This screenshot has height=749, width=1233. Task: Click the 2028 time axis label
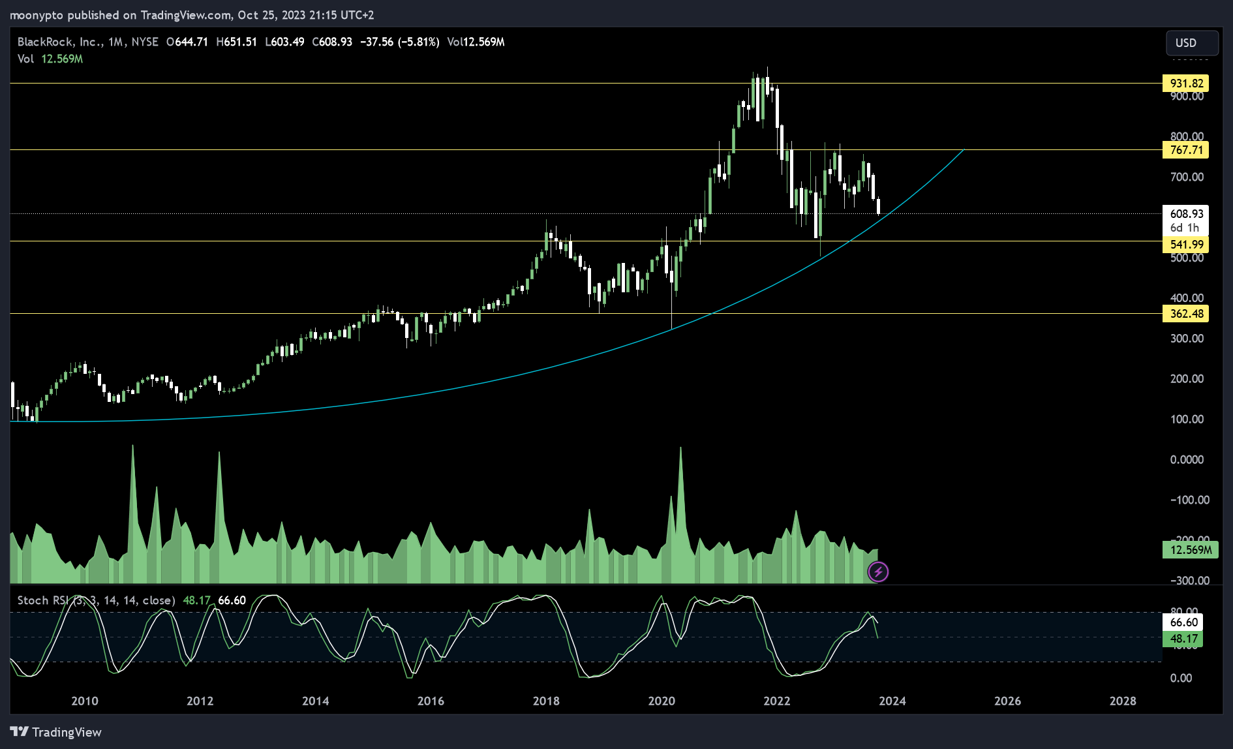point(1123,701)
